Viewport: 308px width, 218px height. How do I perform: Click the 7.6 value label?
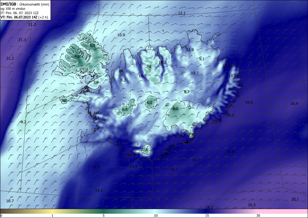click(x=191, y=134)
